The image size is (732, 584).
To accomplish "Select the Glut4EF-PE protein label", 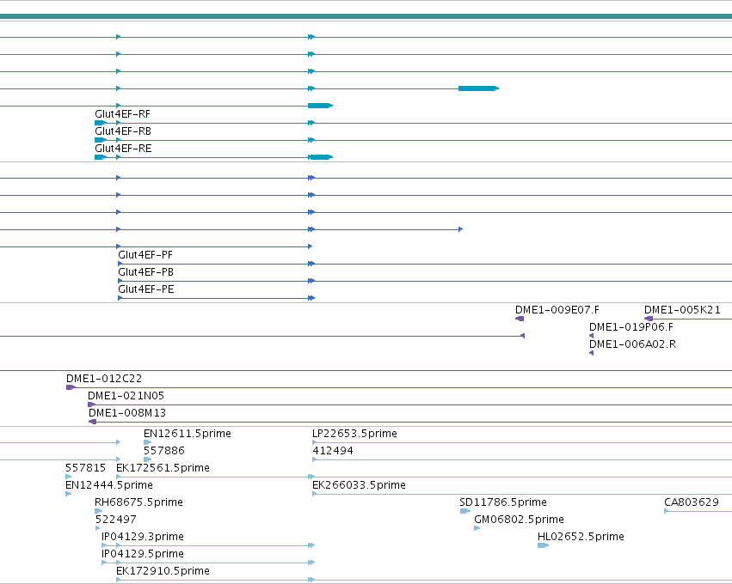I will pos(146,289).
